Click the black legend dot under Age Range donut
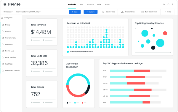 (x=68, y=103)
